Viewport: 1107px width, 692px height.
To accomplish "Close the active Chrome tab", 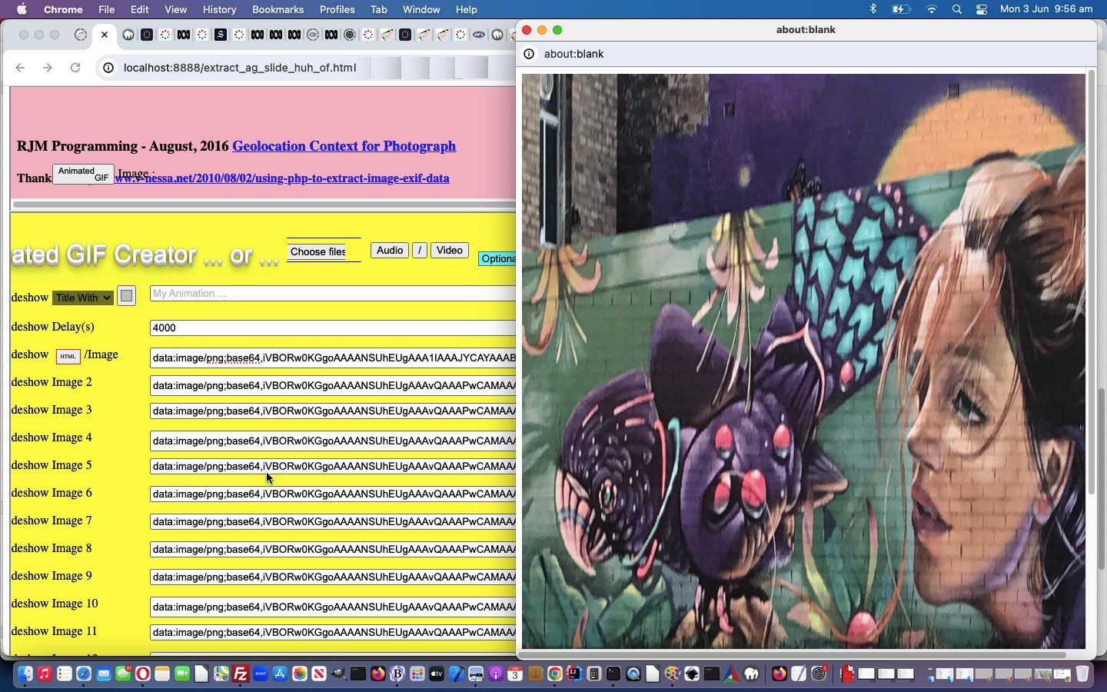I will [x=105, y=35].
